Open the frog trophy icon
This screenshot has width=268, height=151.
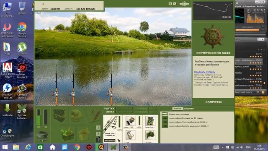76,115
